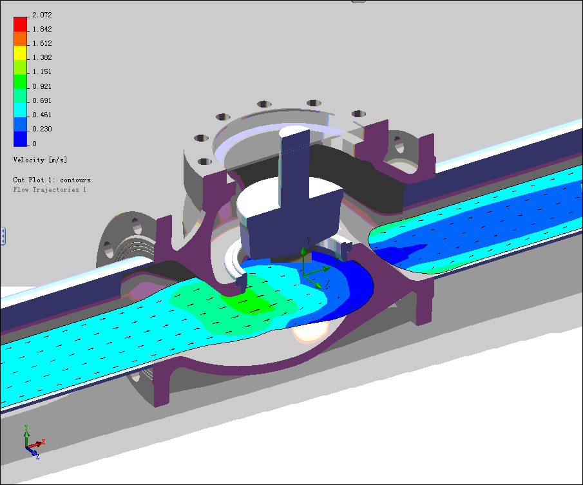Screen dimensions: 583x485
Task: Select legend value 1.151
Action: tap(42, 71)
